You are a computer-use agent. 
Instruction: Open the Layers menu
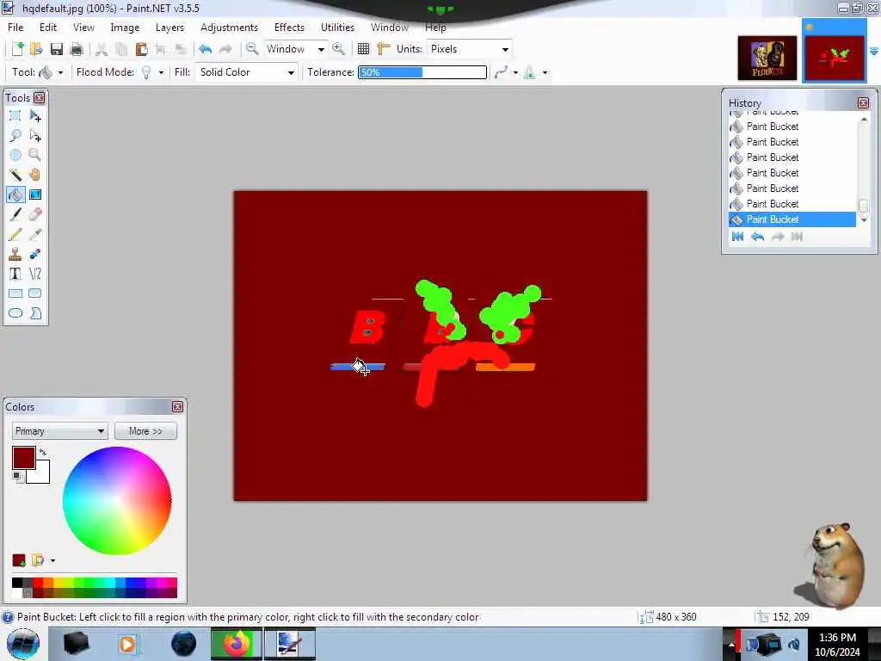[x=169, y=27]
